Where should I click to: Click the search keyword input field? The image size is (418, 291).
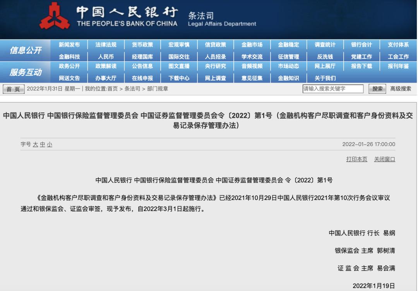click(x=333, y=88)
